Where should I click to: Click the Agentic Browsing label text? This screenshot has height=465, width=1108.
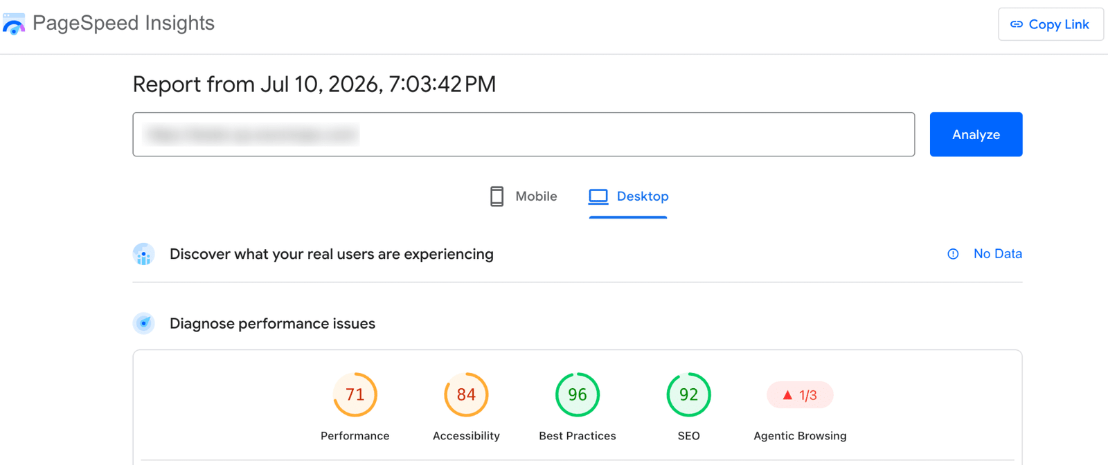click(x=800, y=436)
